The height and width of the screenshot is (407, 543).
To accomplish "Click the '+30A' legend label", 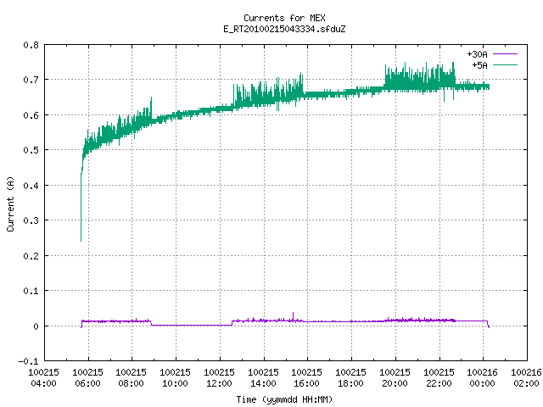I will point(477,54).
